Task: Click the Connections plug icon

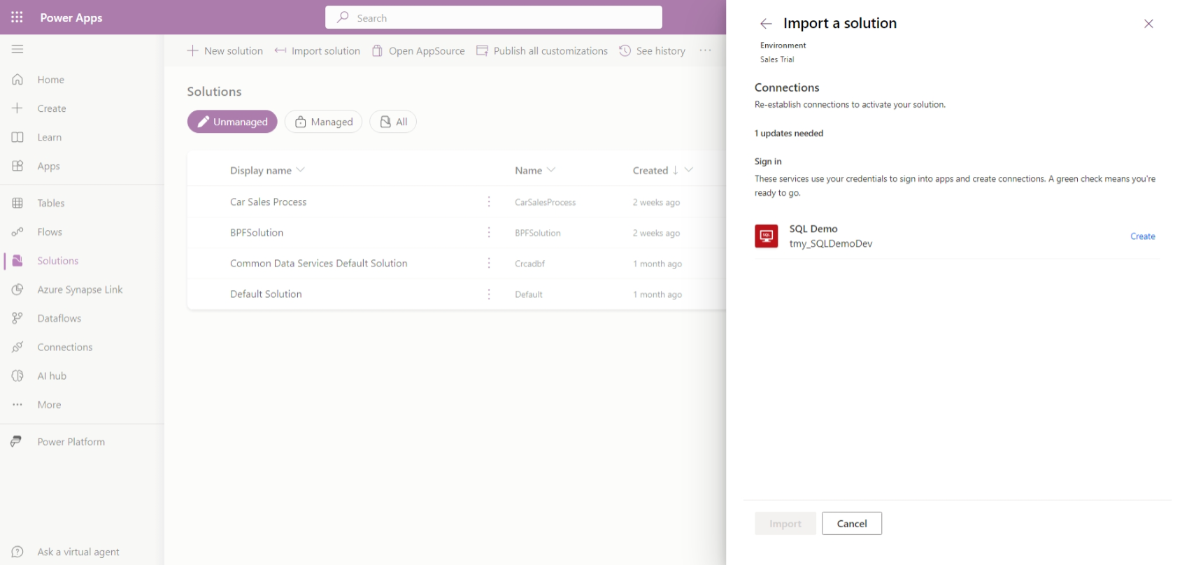Action: (x=17, y=347)
